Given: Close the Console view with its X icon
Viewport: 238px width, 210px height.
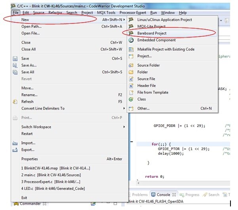Looking at the screenshot, I should pyautogui.click(x=174, y=195).
